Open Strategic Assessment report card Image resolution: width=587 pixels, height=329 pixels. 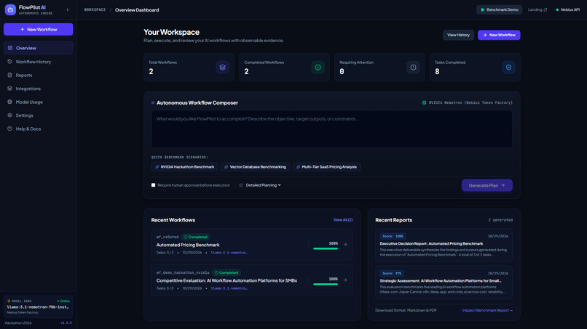(x=444, y=283)
